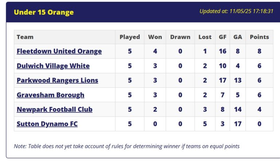Click the GF column header
Screen dimensions: 280x161
point(222,37)
